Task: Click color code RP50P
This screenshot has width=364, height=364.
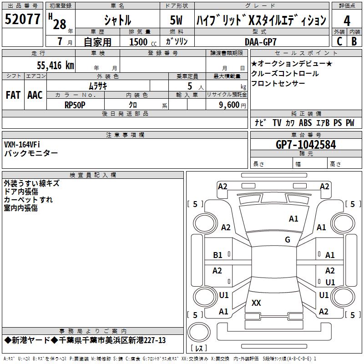Action: [x=75, y=105]
